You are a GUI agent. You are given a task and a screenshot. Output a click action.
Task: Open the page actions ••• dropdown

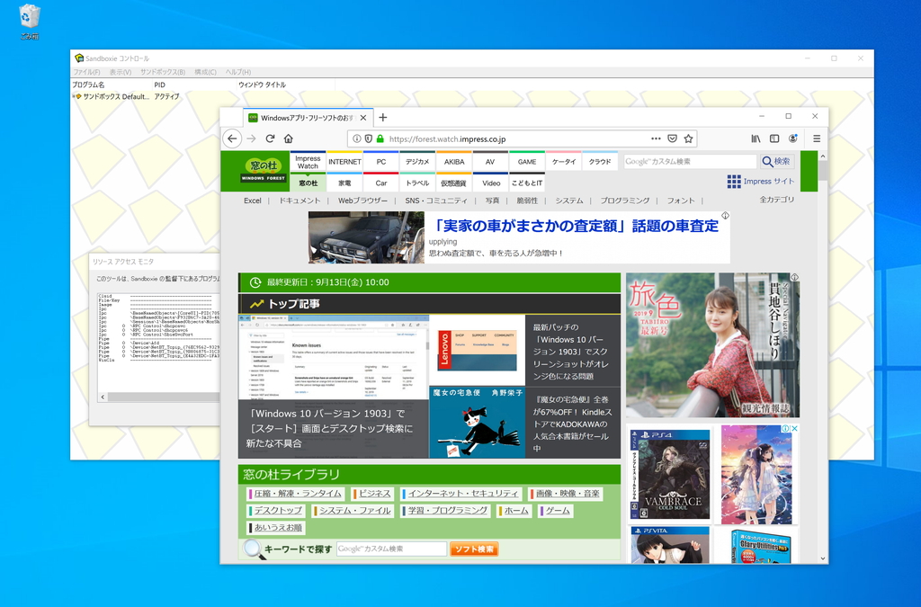tap(655, 138)
